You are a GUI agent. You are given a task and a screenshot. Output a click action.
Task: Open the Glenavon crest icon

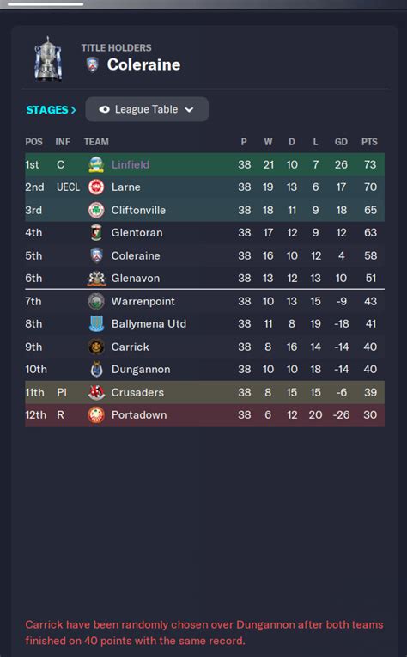[x=96, y=279]
